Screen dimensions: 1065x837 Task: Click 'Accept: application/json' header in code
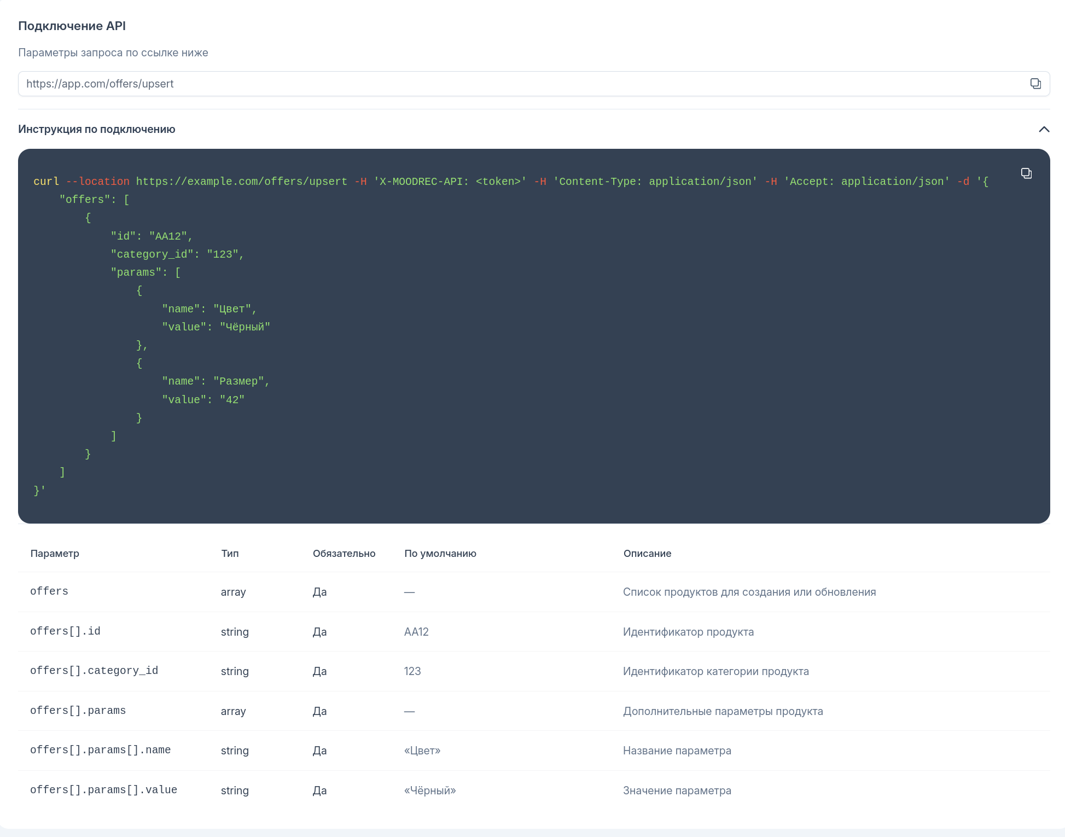[x=867, y=182]
